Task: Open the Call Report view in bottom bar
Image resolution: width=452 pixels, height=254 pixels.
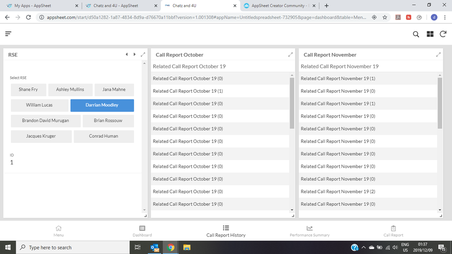Action: 393,231
